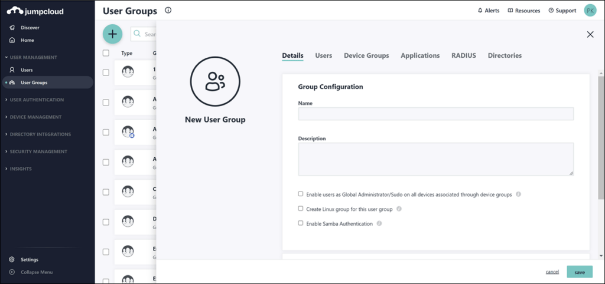The height and width of the screenshot is (284, 605).
Task: Switch to the Users tab
Action: (323, 55)
